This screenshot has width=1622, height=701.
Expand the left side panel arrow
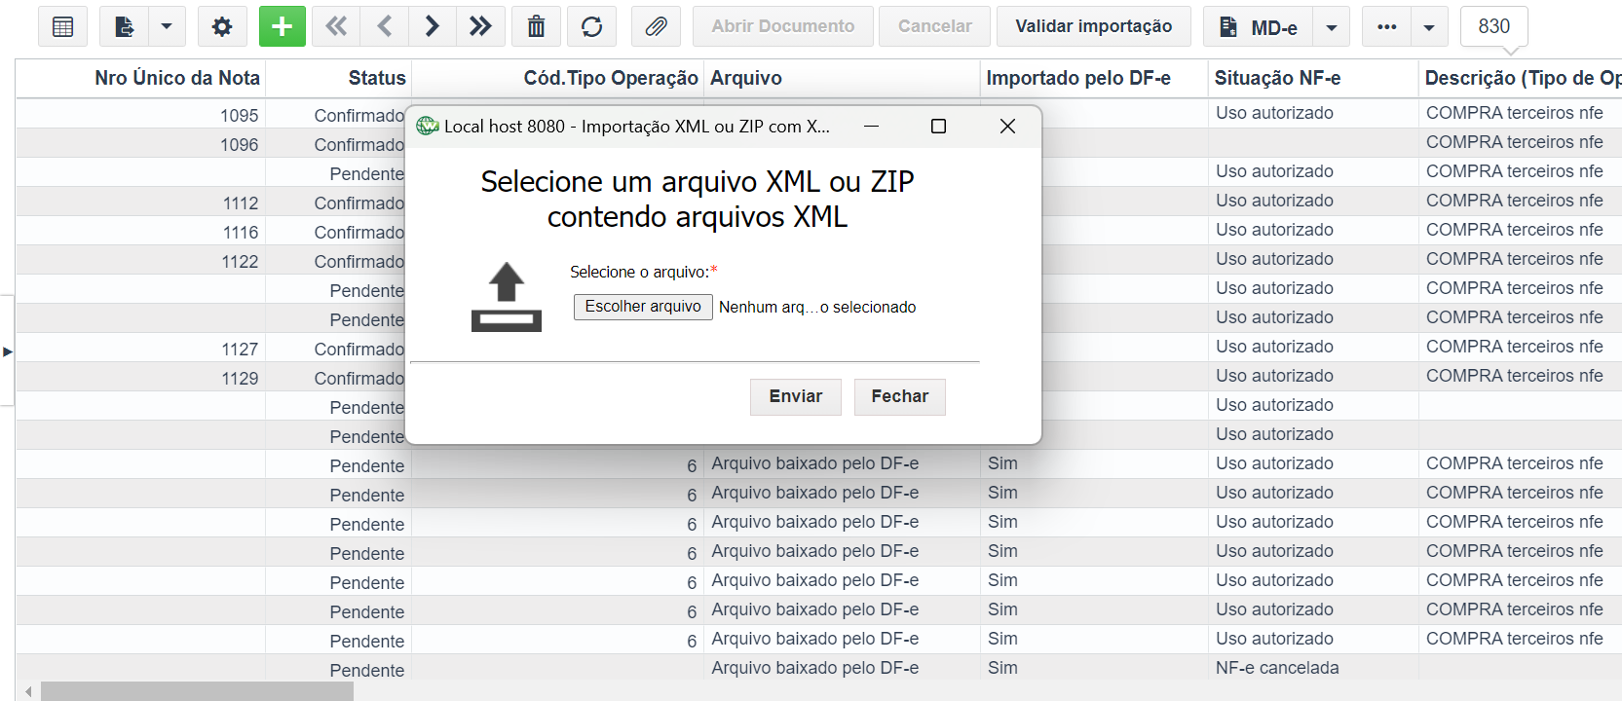pos(7,351)
